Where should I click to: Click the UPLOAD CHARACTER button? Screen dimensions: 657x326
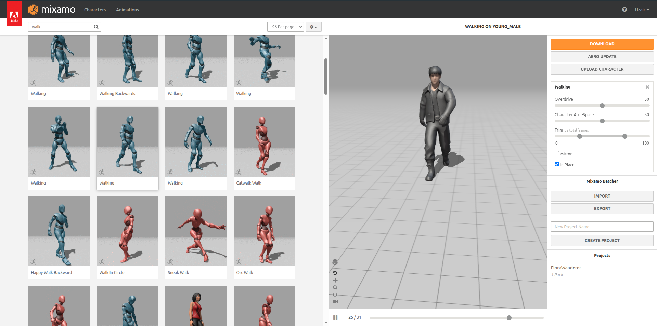click(x=602, y=69)
